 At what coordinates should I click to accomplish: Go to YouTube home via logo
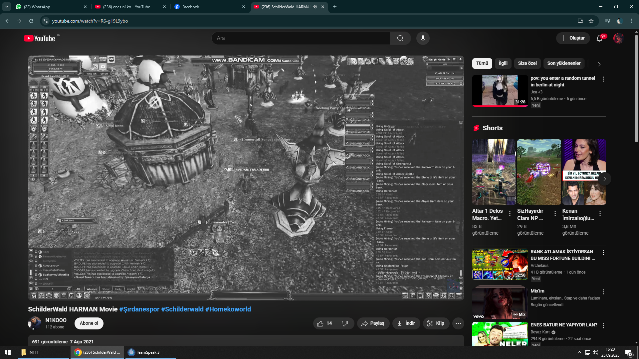point(40,38)
